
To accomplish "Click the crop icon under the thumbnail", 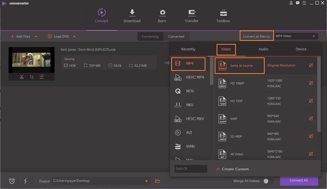I will coord(32,77).
